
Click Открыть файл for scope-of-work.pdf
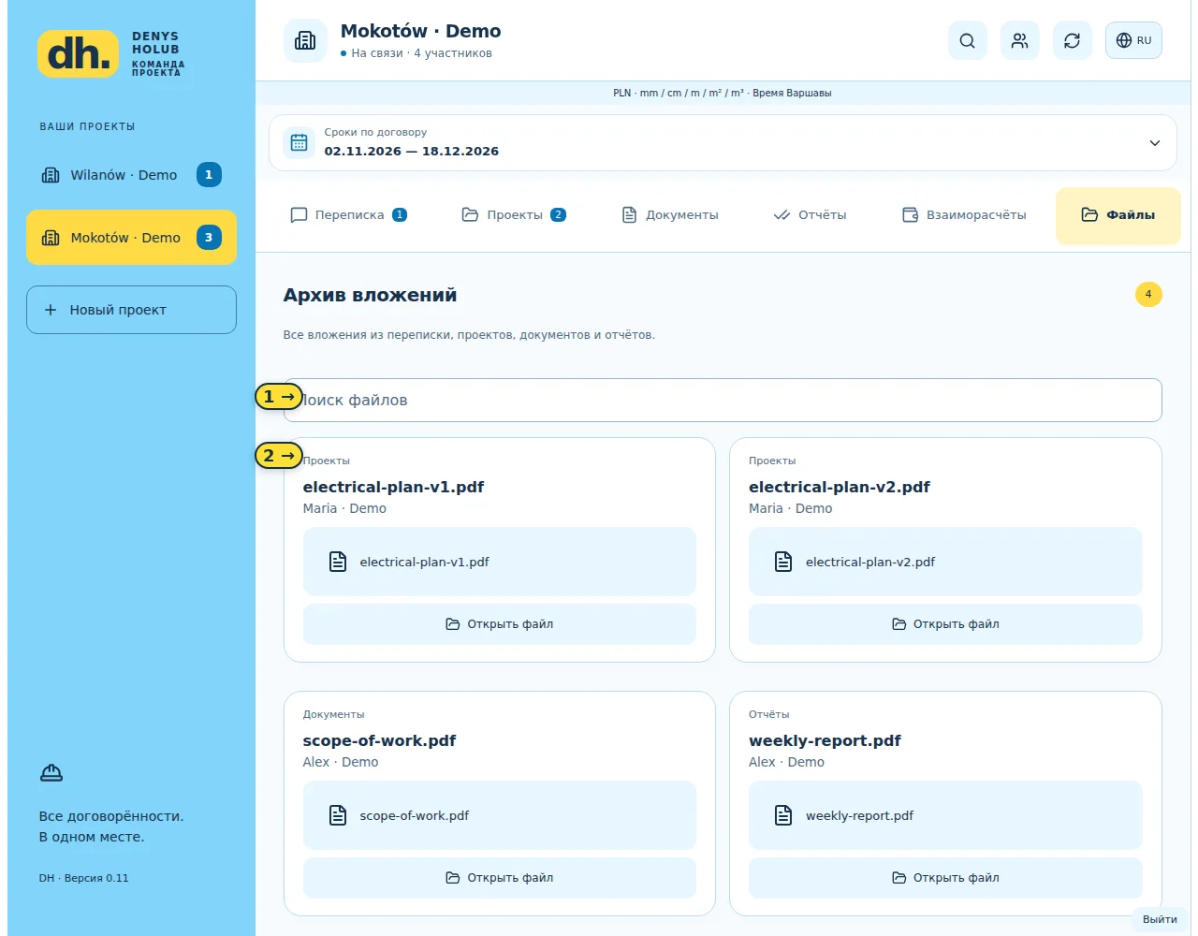click(499, 878)
